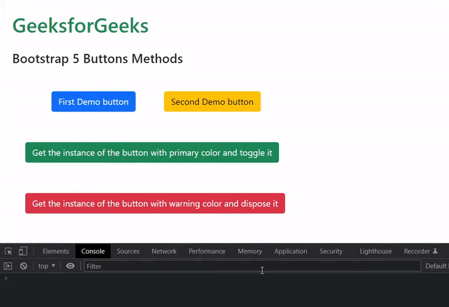Select the Console tab
The image size is (449, 307).
(x=93, y=252)
